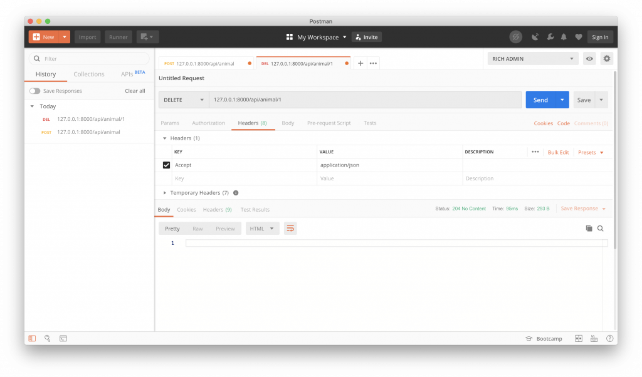
Task: Open the New button dropdown arrow
Action: (65, 37)
